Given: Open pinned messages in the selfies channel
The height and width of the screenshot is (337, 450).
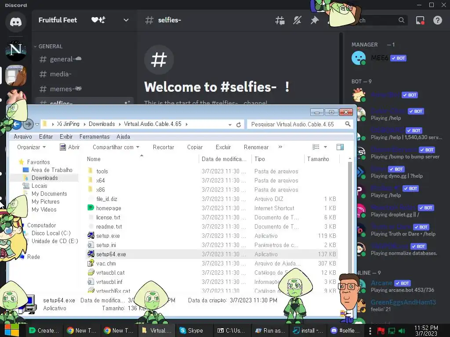Looking at the screenshot, I should click(x=315, y=20).
